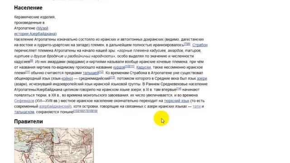Open the 'истории Азербайджана' museum link

pos(35,34)
